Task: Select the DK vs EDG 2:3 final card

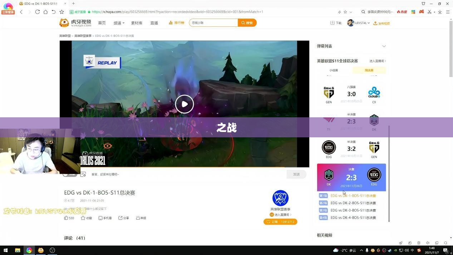Action: [351, 177]
